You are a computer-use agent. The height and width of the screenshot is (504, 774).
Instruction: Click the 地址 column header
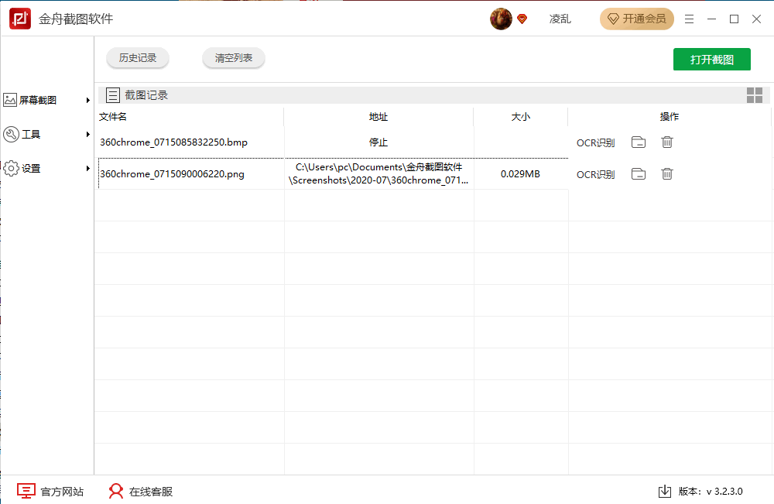378,116
